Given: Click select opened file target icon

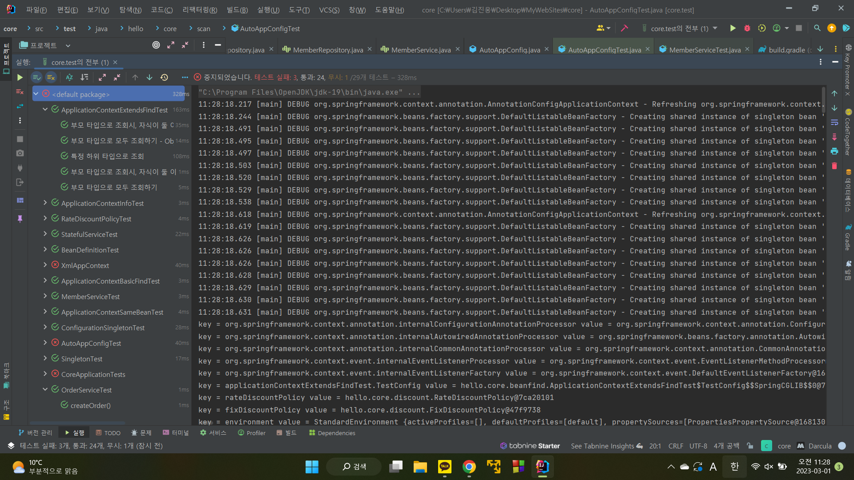Looking at the screenshot, I should pyautogui.click(x=156, y=45).
